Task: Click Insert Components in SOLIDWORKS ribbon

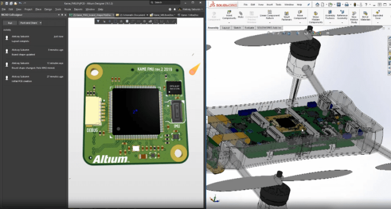Action: point(229,15)
